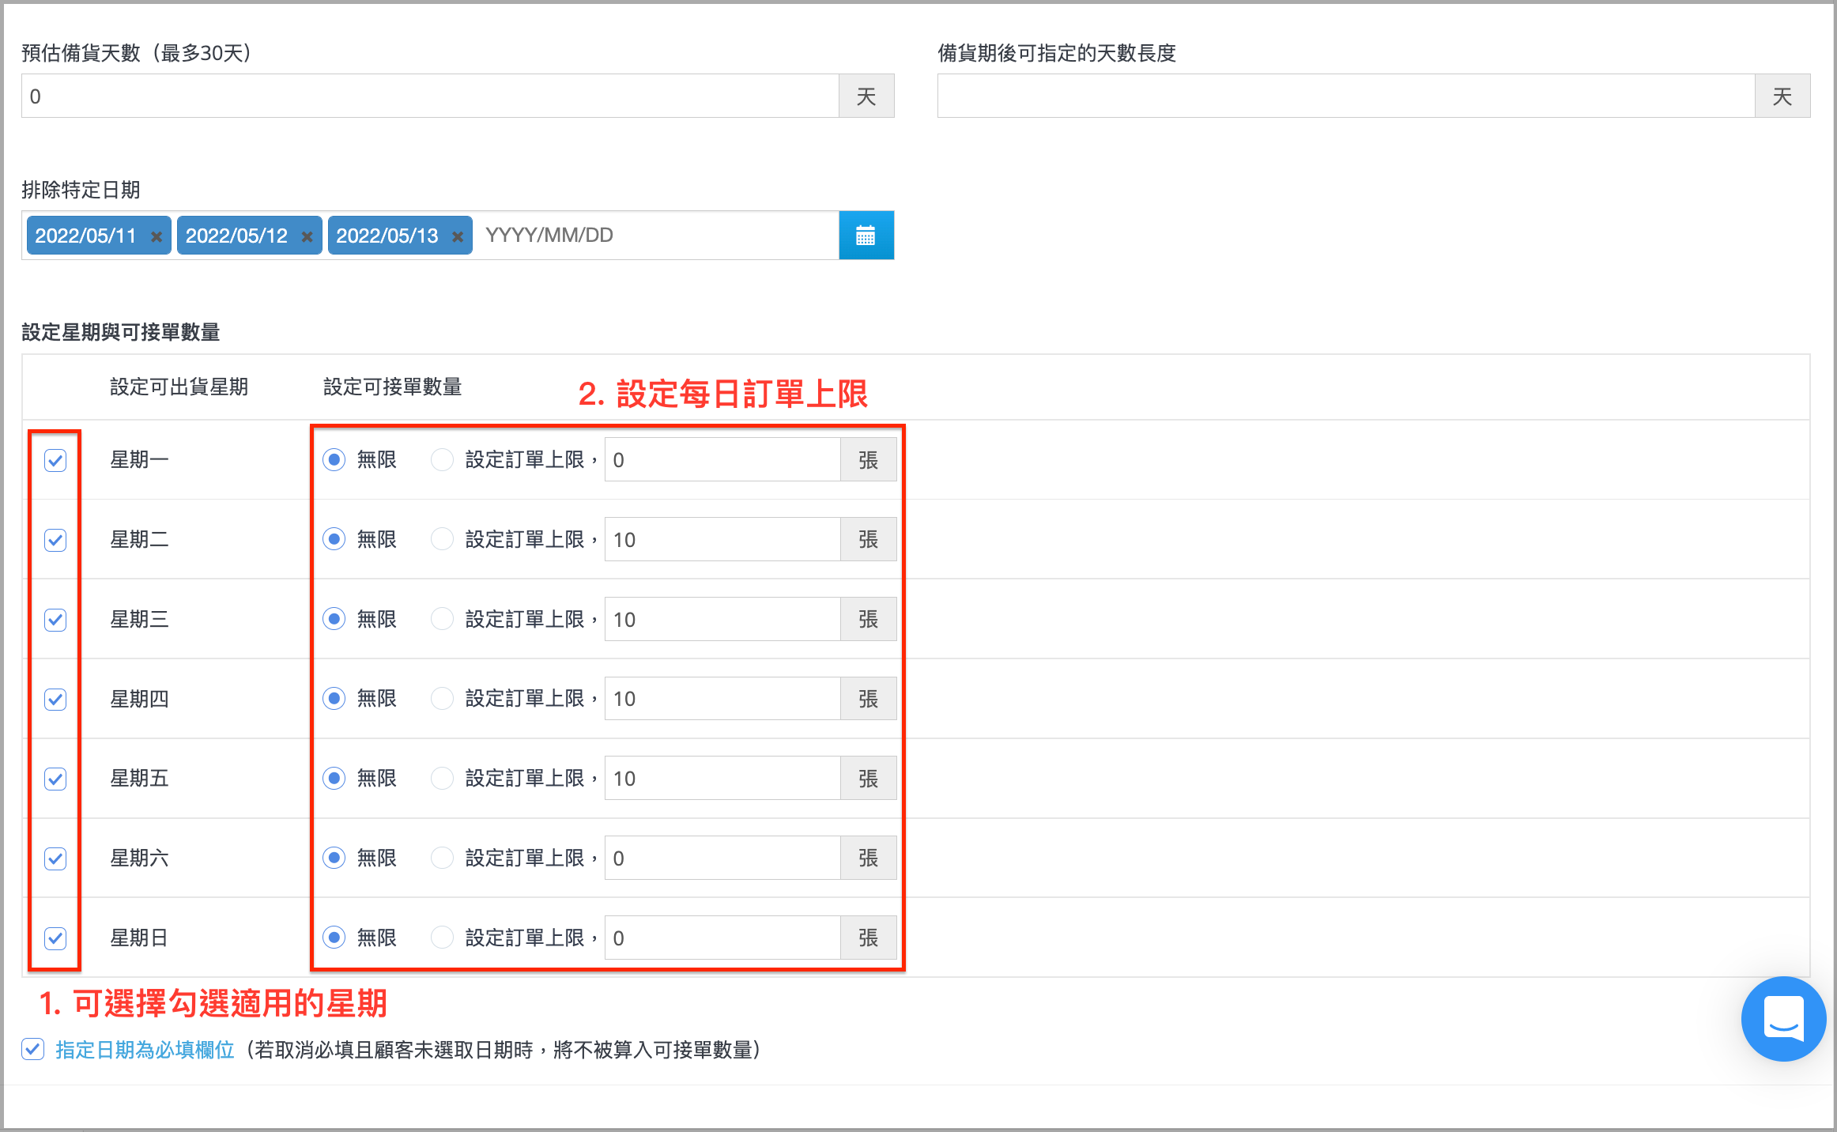The image size is (1837, 1132).
Task: Select 無限 radio for 星期日
Action: click(x=334, y=938)
